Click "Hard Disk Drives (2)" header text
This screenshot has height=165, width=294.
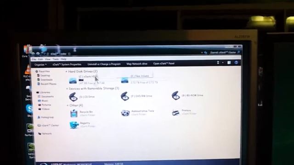click(x=83, y=71)
